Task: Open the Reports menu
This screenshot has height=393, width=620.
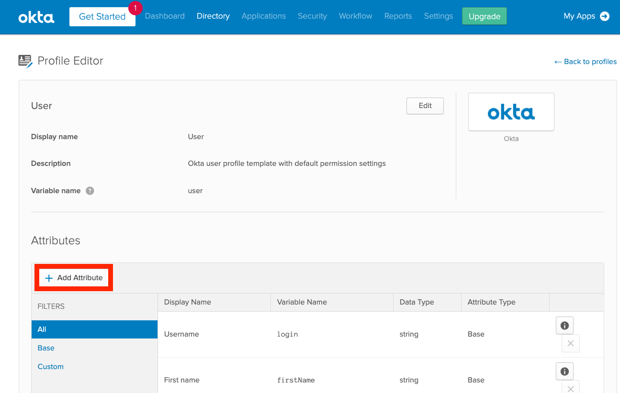Action: [398, 16]
